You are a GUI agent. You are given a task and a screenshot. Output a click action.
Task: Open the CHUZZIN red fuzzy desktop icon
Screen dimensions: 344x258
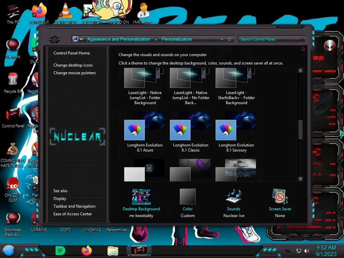[13, 189]
